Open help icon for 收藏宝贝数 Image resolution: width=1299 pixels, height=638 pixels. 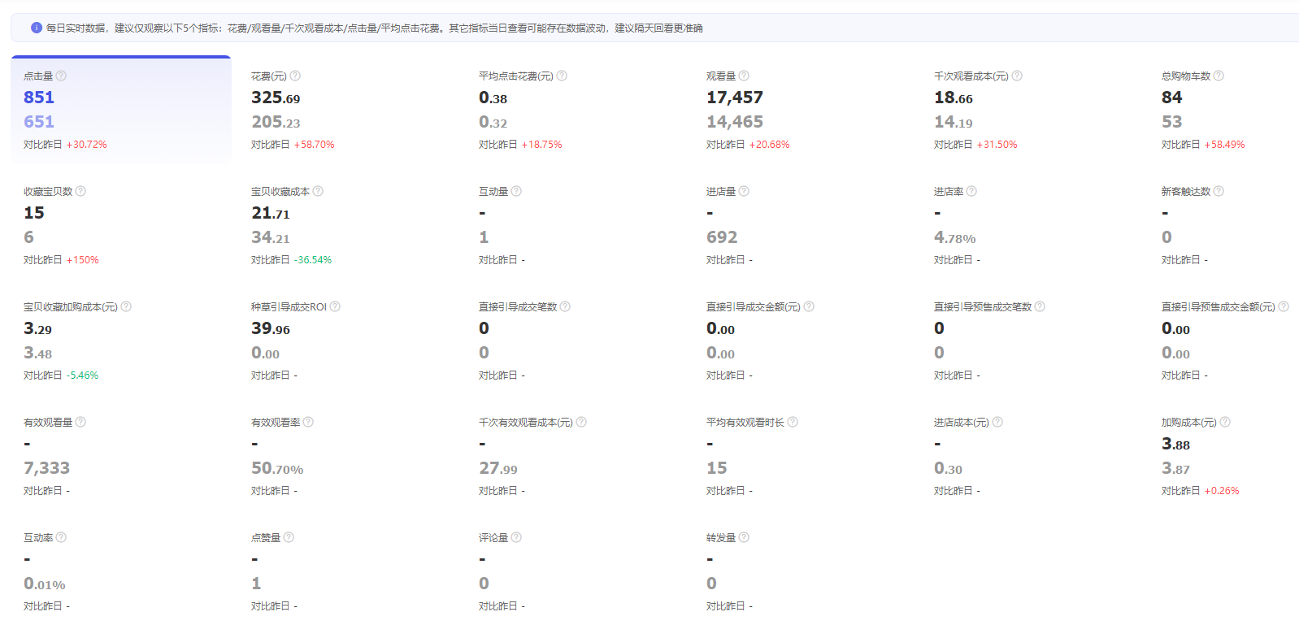(x=80, y=191)
